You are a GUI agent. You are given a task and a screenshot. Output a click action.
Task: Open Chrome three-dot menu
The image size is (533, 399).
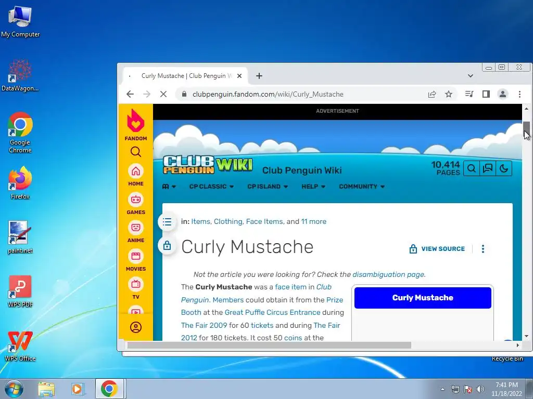519,94
